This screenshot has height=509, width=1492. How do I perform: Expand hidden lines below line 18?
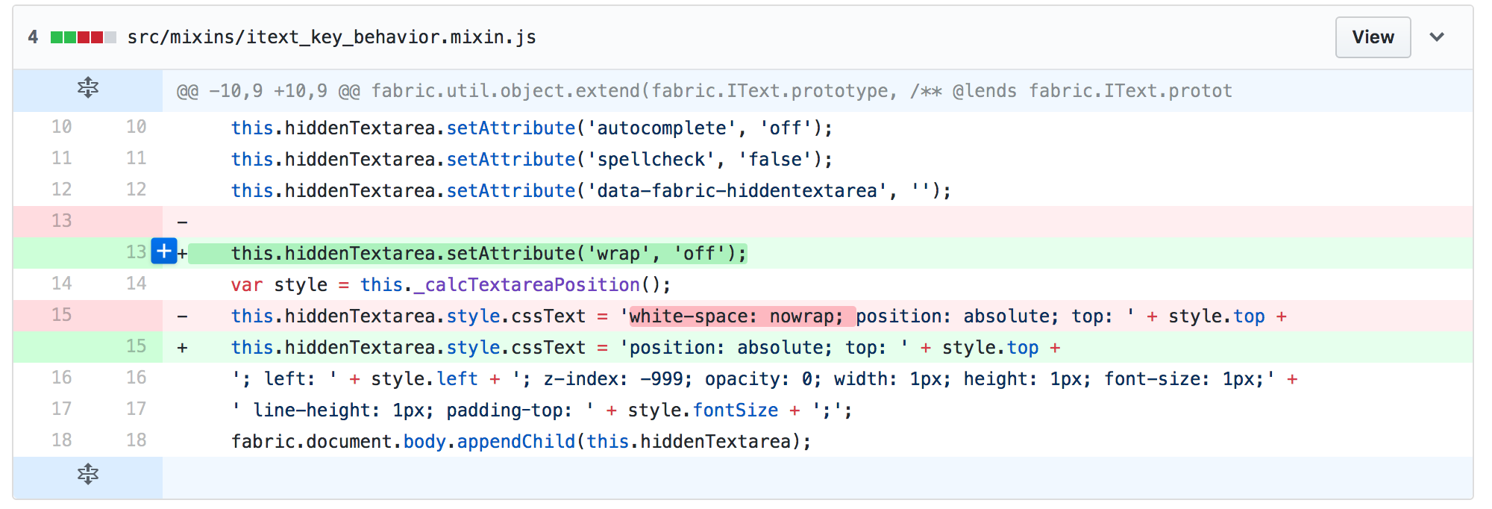pyautogui.click(x=88, y=474)
